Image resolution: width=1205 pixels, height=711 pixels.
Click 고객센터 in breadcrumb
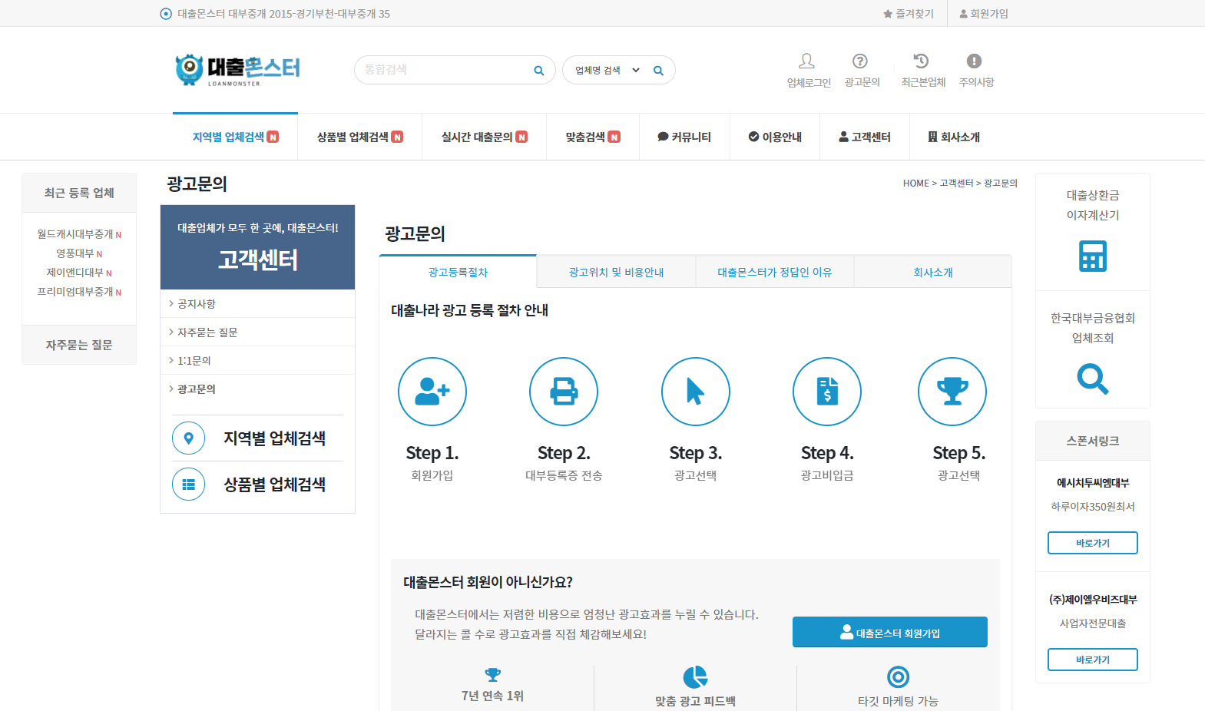(x=956, y=184)
